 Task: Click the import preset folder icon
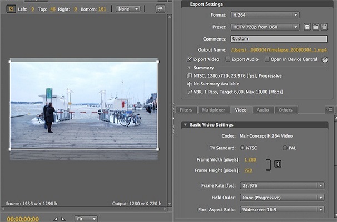click(315, 27)
